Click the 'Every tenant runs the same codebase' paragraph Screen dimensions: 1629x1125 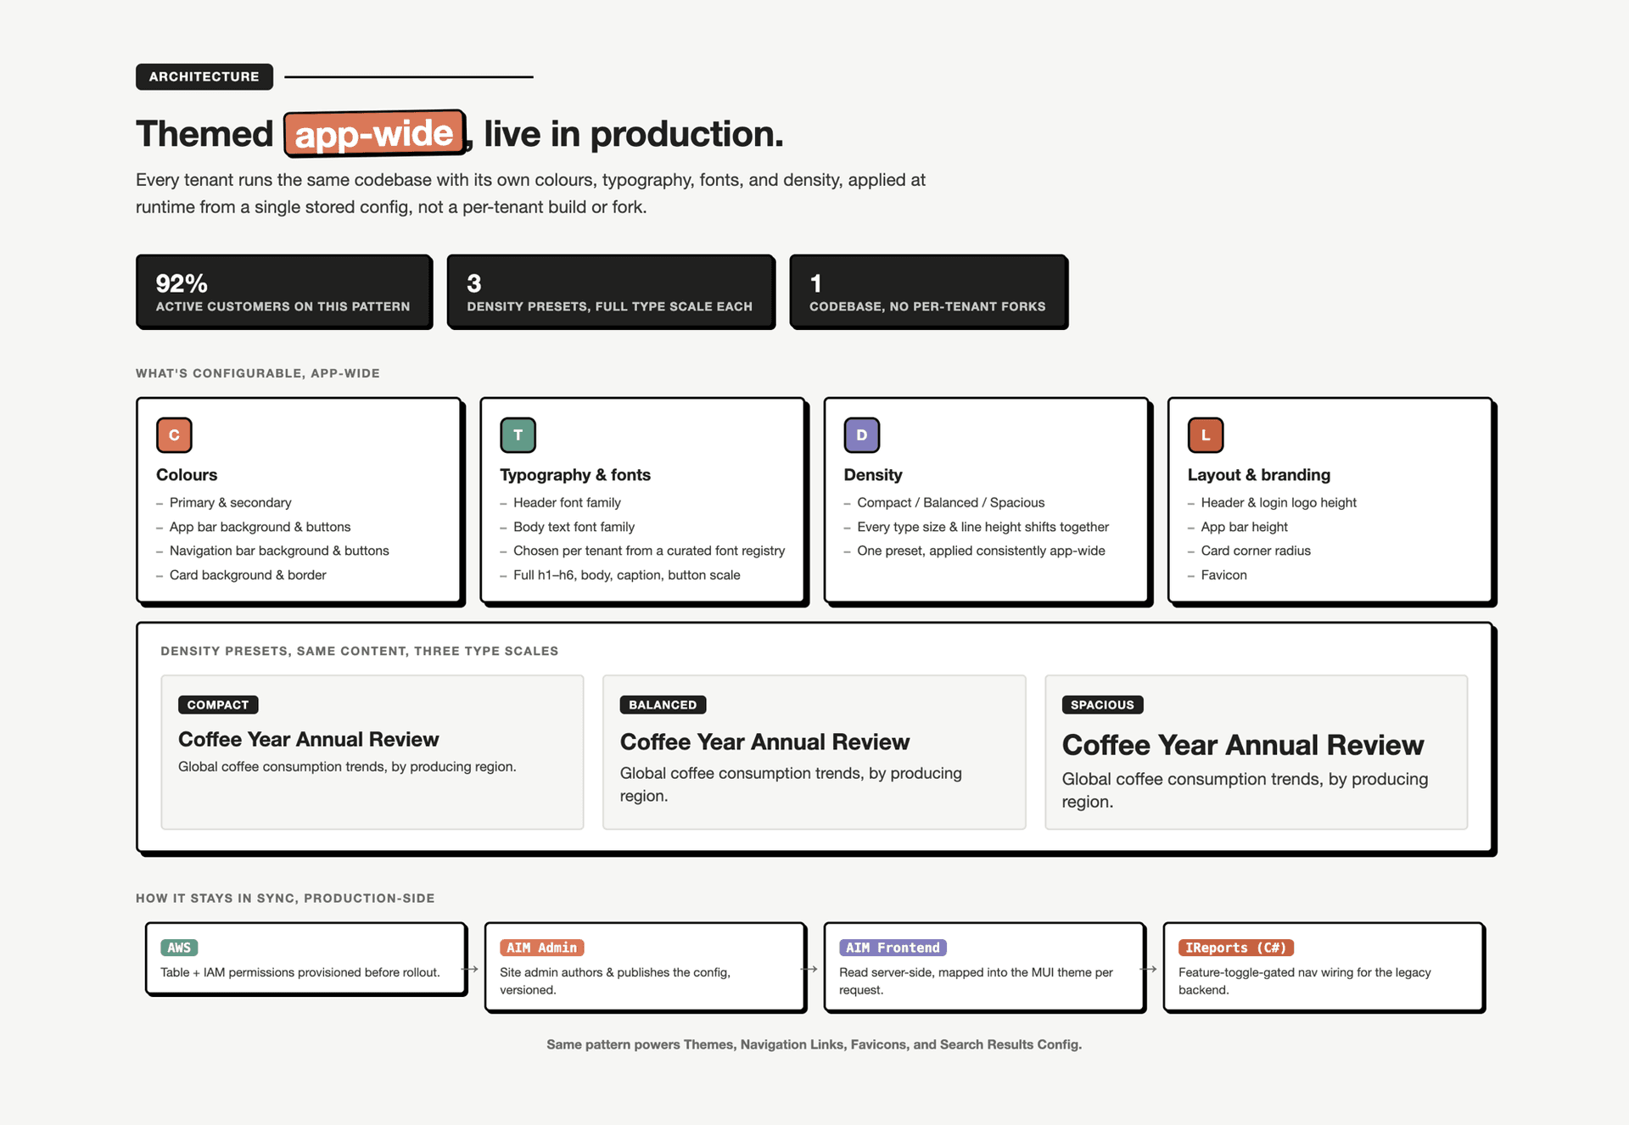[x=530, y=193]
